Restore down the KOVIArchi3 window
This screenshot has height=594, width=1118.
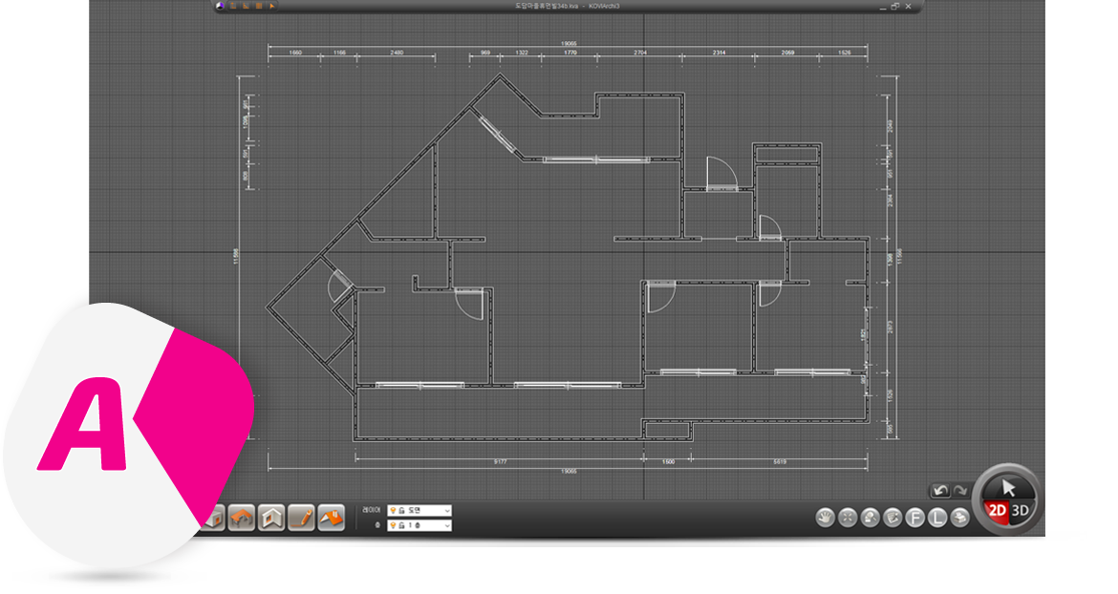point(895,7)
